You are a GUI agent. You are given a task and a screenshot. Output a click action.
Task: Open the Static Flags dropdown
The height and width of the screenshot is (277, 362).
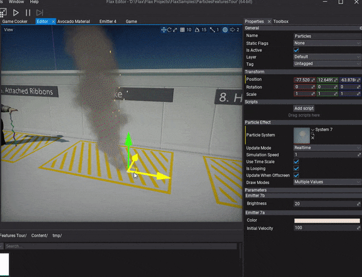point(328,43)
